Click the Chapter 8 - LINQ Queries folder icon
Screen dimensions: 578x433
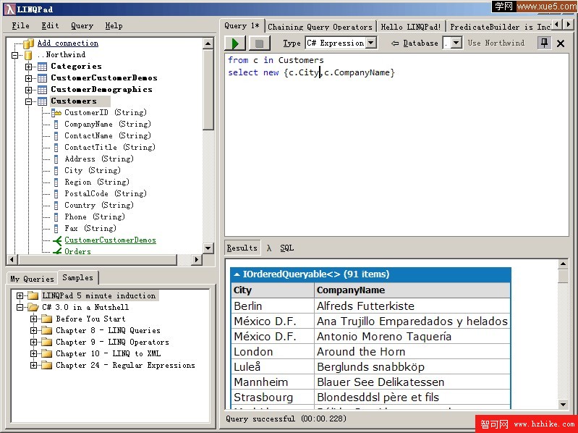47,330
